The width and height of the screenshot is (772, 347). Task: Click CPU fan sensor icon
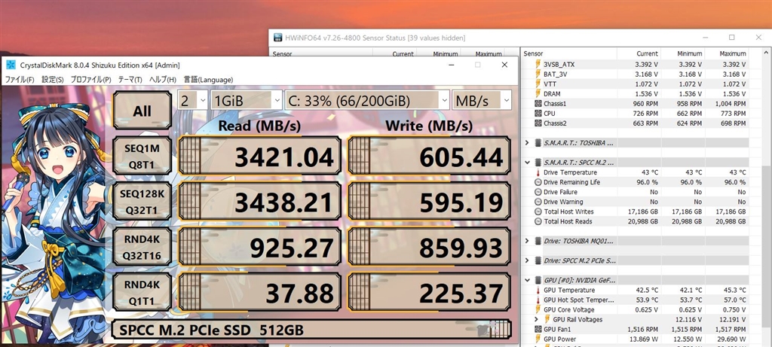[x=538, y=114]
